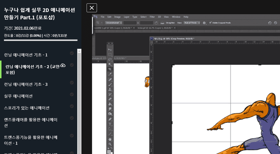Click the lesson list scrollbar
The height and width of the screenshot is (154, 280).
click(x=79, y=101)
